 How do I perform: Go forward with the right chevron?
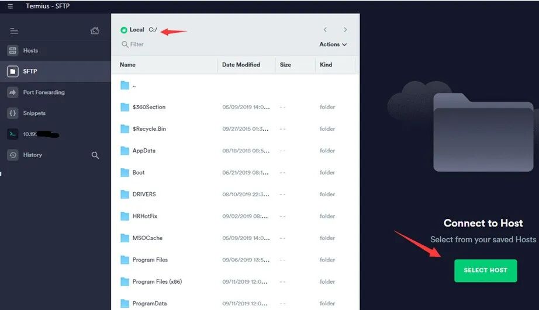[x=345, y=30]
